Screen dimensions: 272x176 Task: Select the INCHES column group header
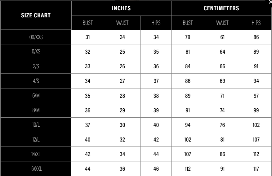pyautogui.click(x=121, y=8)
